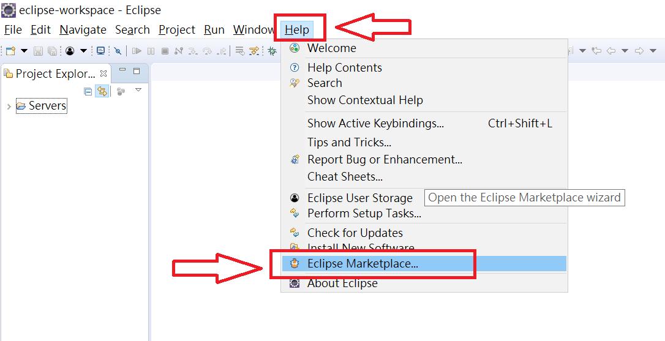Image resolution: width=665 pixels, height=341 pixels.
Task: Close the open Help menu
Action: click(297, 29)
